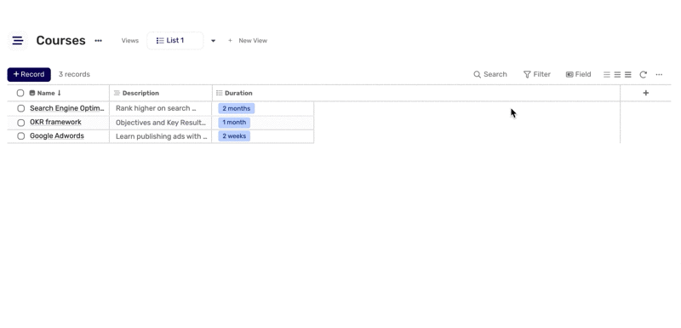Set the medium row density icon
Screen dimensions: 681x328
617,75
